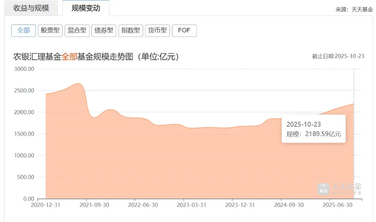The height and width of the screenshot is (222, 376).
Task: Select the 货币型 filter button
Action: pyautogui.click(x=157, y=31)
